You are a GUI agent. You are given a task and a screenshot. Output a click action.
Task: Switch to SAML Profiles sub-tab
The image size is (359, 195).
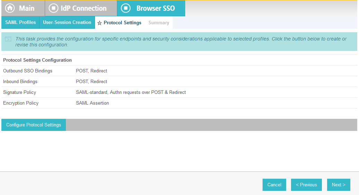(20, 23)
